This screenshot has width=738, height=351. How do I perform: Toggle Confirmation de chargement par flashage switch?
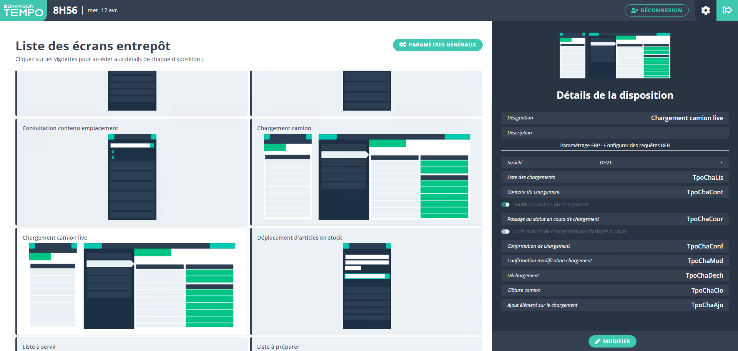click(x=505, y=232)
